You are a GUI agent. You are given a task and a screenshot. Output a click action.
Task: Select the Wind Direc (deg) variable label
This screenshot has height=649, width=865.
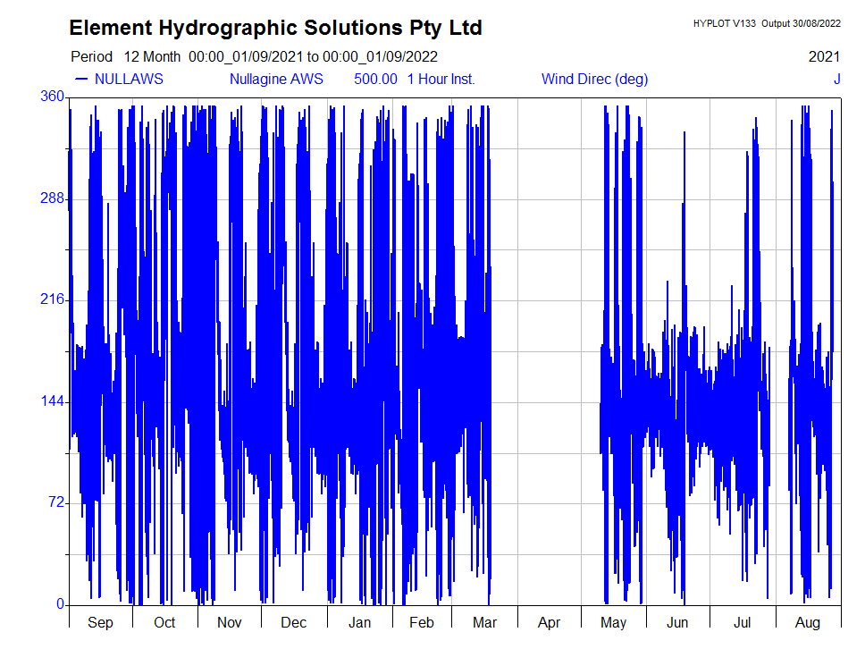(594, 79)
